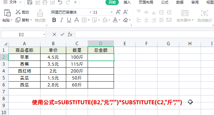
Task: Switch to the 插入 tab
Action: 127,2
